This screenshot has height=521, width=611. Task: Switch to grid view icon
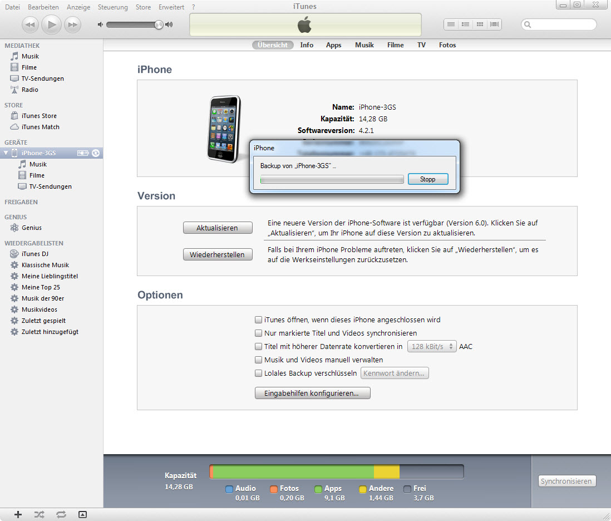click(x=480, y=24)
